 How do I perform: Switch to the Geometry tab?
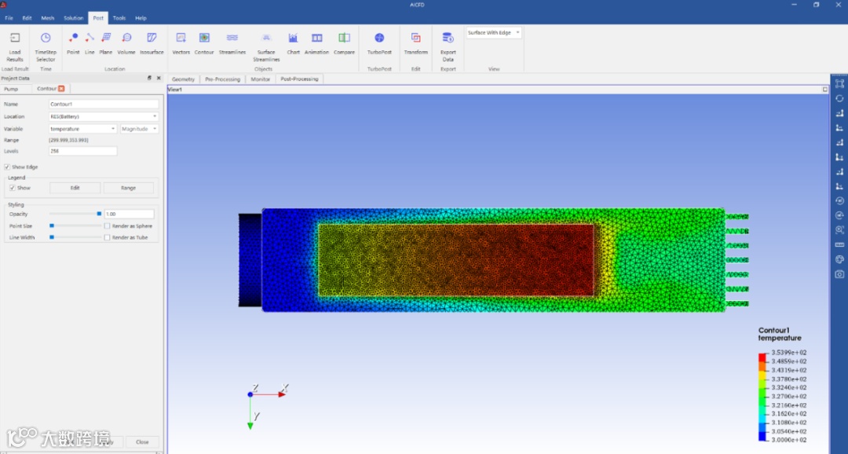pos(183,79)
